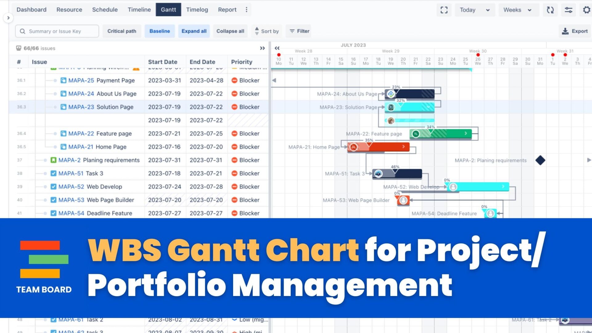Collapse all task rows

[x=230, y=31]
